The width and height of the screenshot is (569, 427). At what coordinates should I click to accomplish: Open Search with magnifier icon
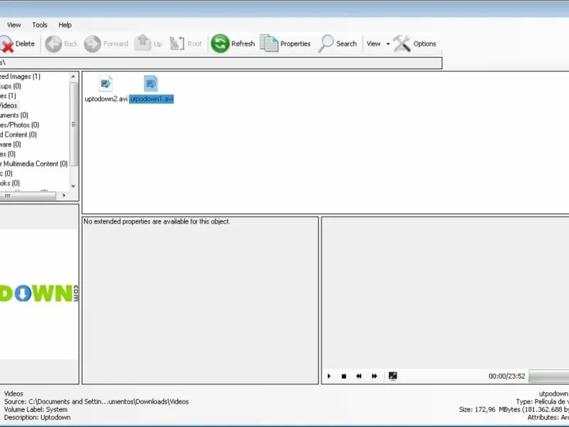tap(337, 44)
